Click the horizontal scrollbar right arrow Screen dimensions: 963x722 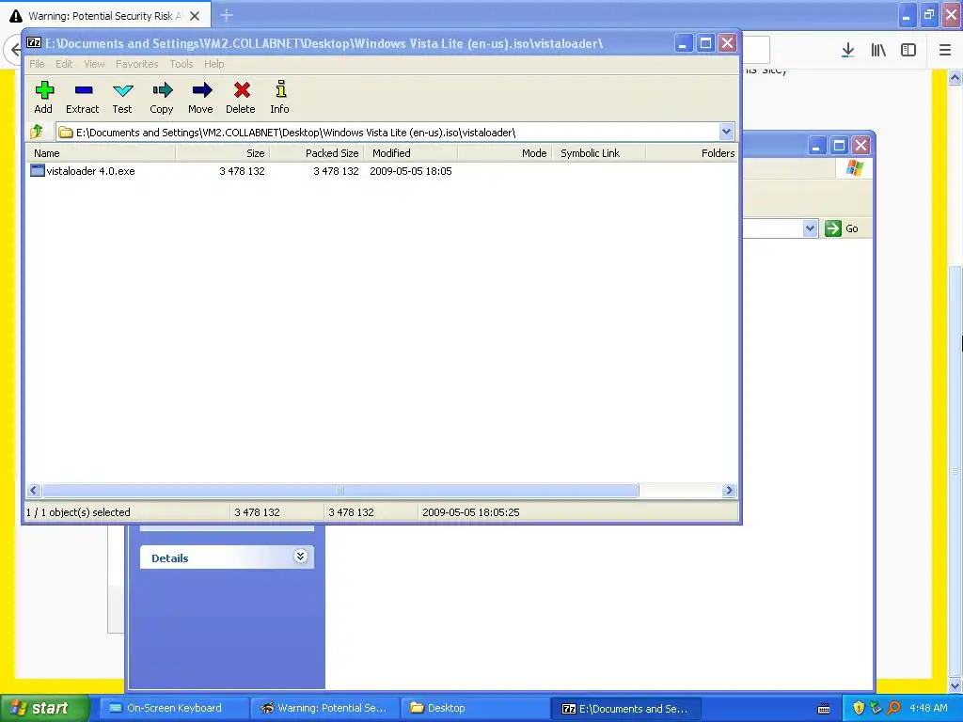(x=729, y=490)
